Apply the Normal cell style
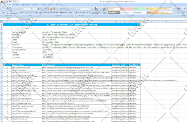Viewport: 187px width, 122px height. coord(114,9)
